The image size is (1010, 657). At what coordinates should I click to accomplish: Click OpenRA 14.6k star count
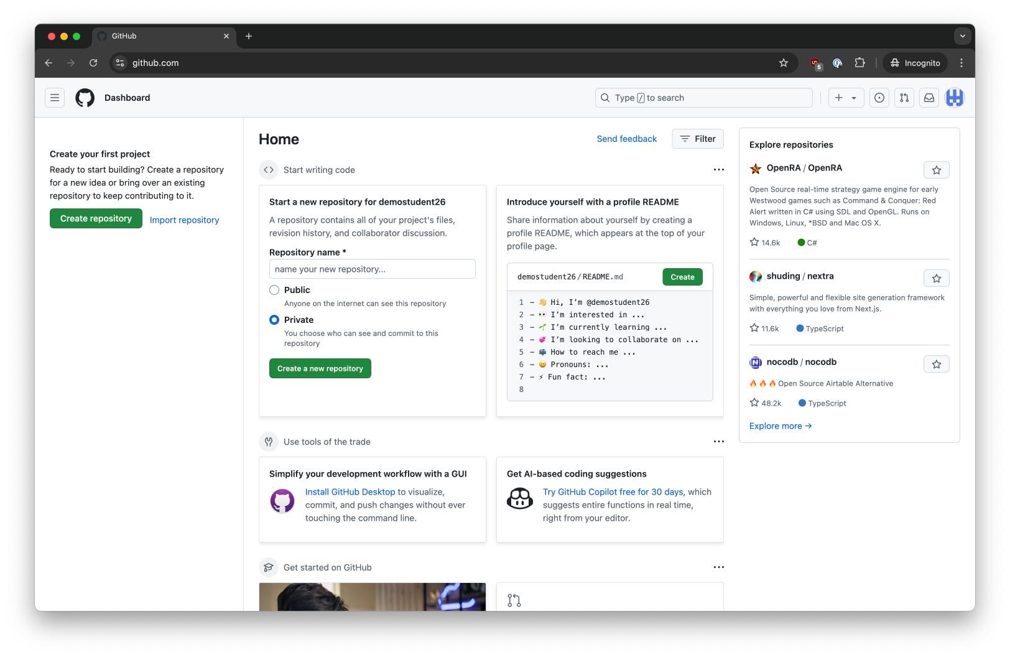click(765, 243)
